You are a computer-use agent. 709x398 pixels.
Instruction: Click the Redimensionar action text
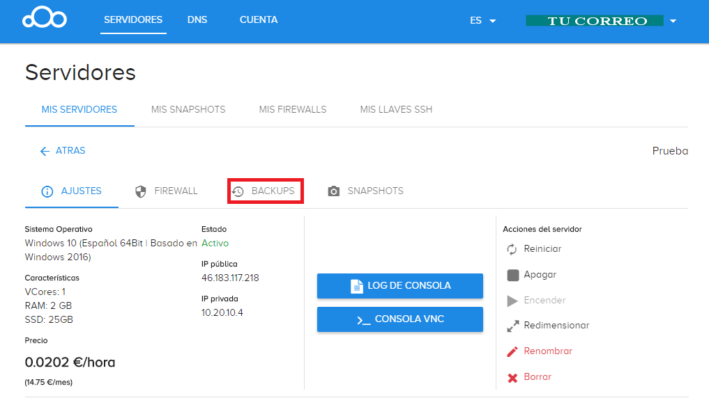coord(556,326)
